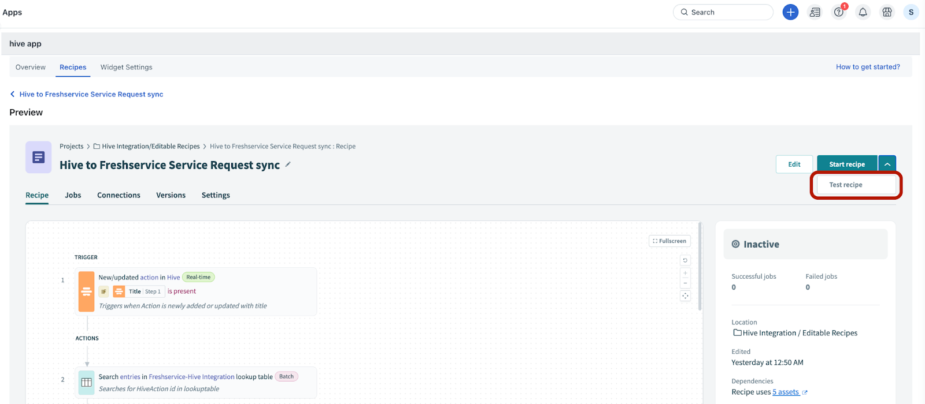Click the back chevron beside recipe link

13,94
